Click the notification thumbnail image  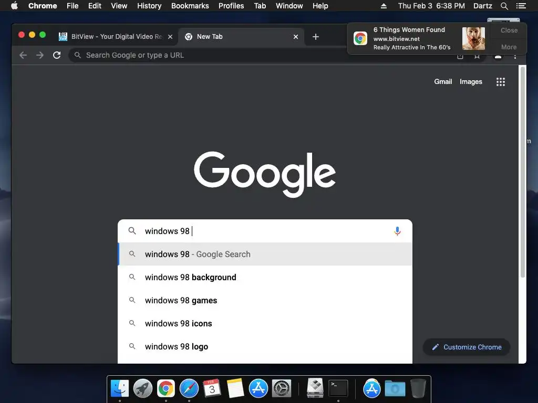(x=473, y=38)
